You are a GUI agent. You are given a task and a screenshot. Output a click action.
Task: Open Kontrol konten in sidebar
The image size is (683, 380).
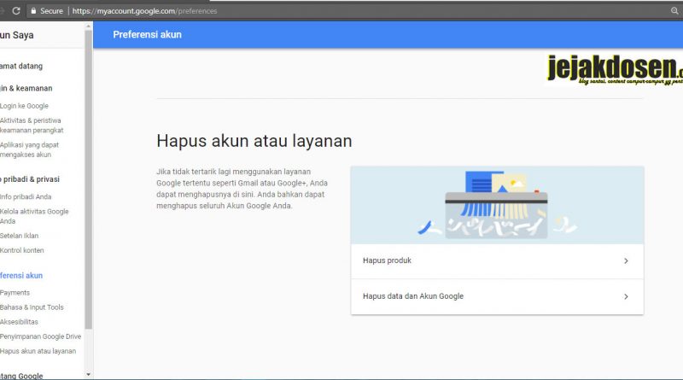coord(22,250)
